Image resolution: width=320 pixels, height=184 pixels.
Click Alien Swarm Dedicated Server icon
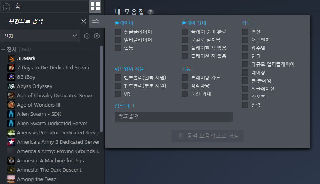(x=11, y=124)
